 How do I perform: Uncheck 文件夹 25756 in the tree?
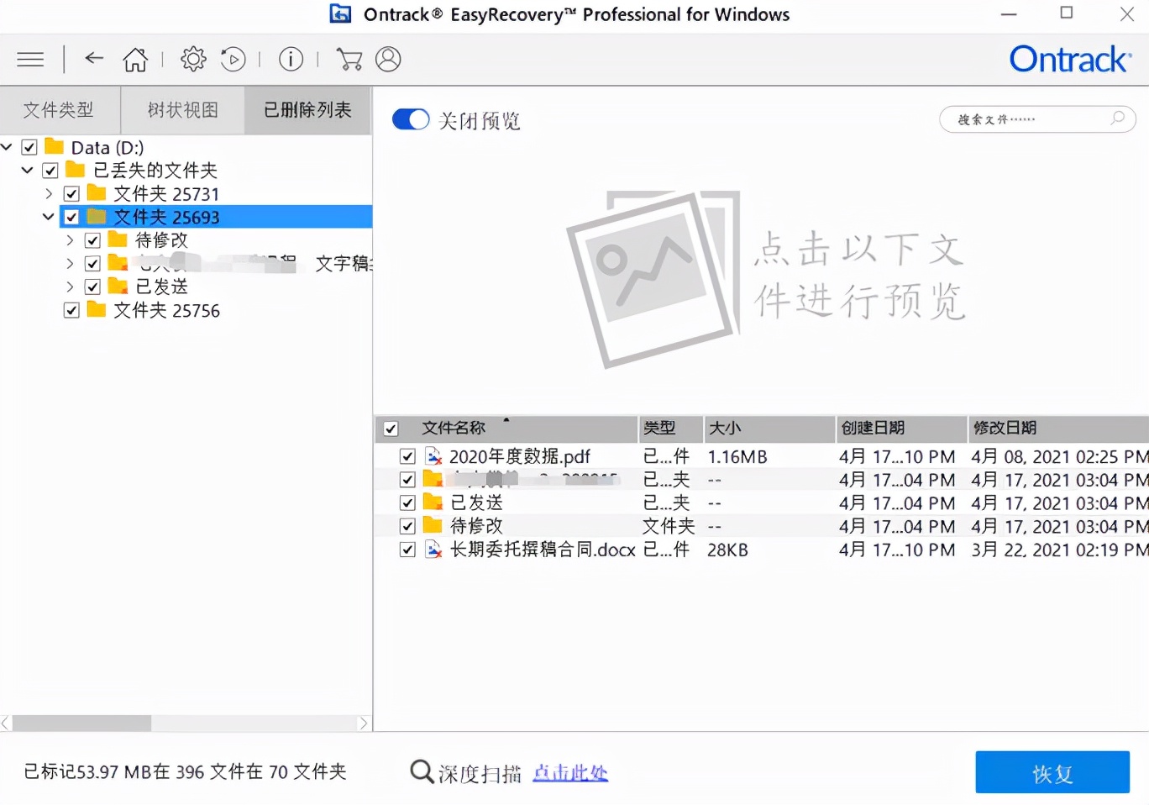tap(71, 310)
